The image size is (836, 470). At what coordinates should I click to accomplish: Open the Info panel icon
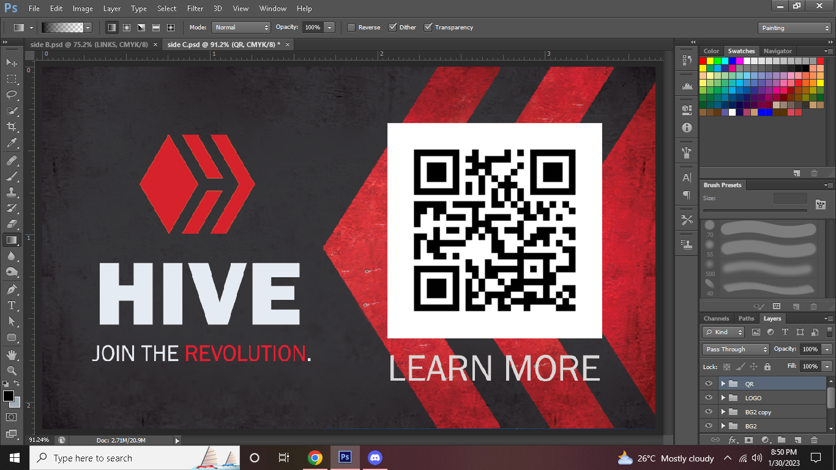pyautogui.click(x=686, y=127)
